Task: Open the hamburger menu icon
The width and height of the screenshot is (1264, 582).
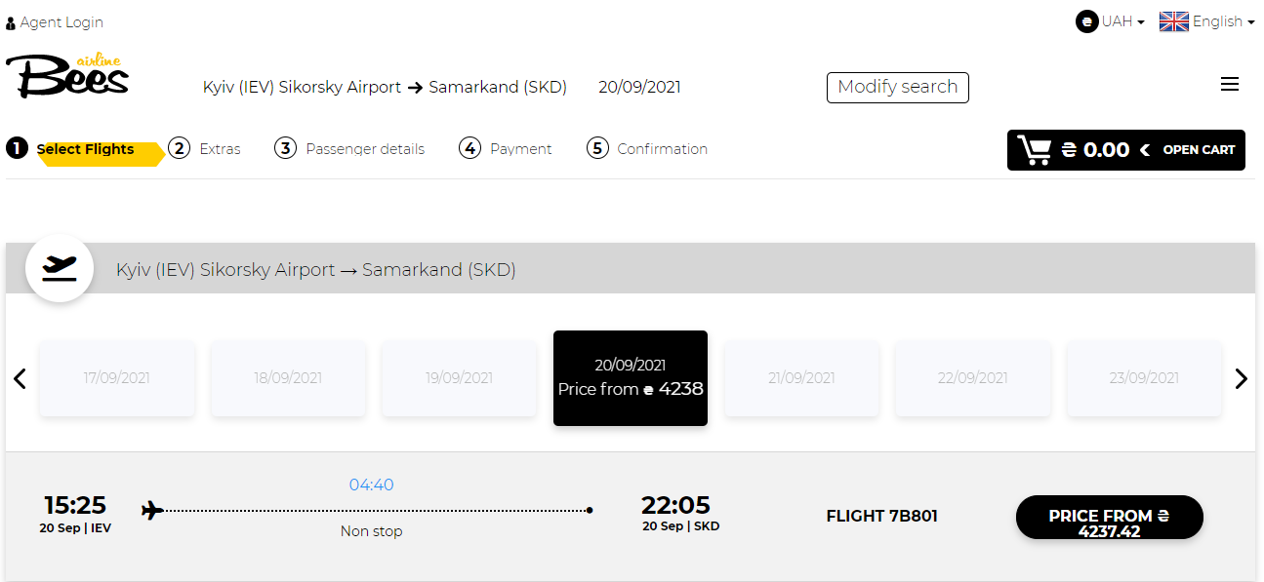Action: tap(1230, 85)
